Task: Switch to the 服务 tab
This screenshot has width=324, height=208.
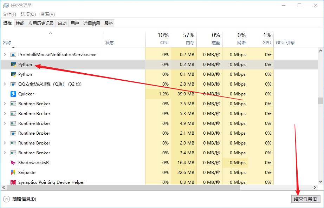Action: point(108,23)
